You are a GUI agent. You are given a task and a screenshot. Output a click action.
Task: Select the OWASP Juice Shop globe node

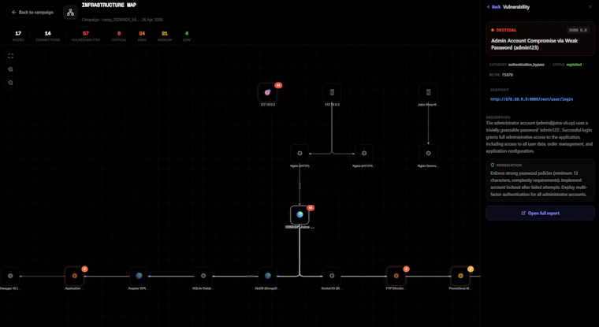coord(299,214)
